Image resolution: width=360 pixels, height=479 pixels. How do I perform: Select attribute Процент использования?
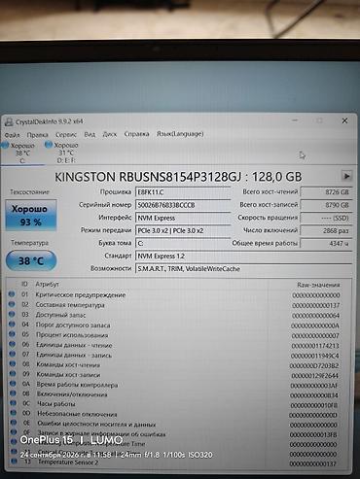click(72, 335)
